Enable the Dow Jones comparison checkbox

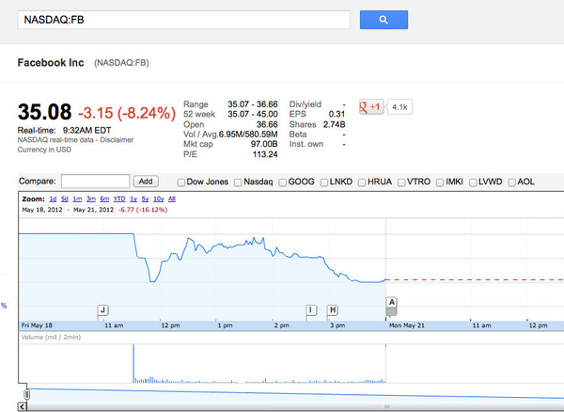pos(180,182)
